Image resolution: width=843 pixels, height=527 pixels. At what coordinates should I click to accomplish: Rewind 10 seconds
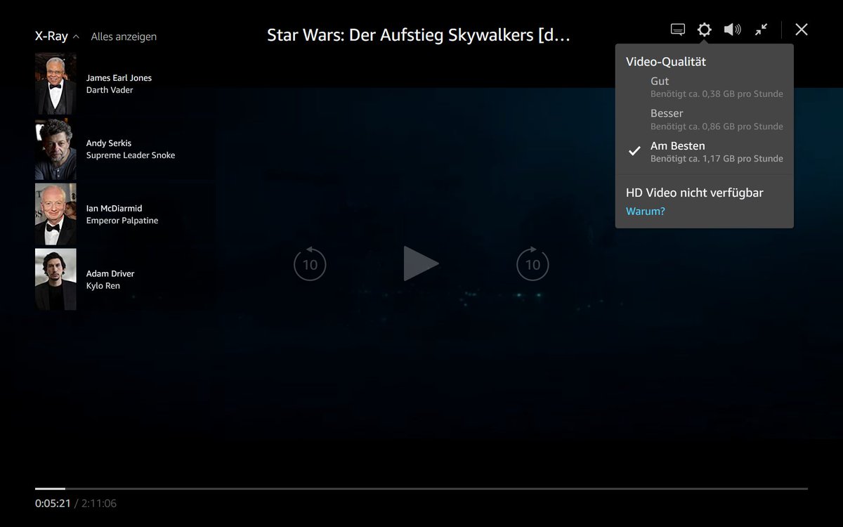[x=310, y=263]
